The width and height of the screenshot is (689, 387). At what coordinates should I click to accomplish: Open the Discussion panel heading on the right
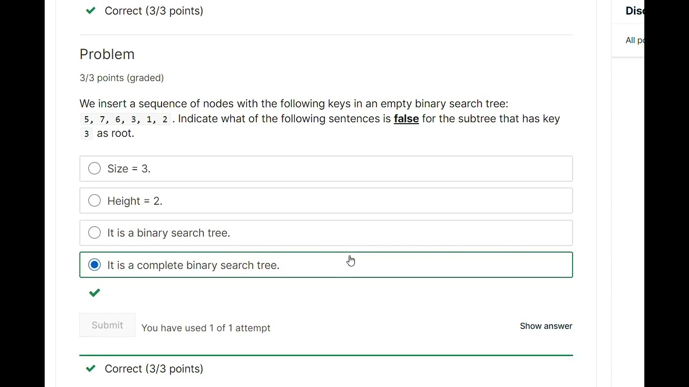pos(635,11)
